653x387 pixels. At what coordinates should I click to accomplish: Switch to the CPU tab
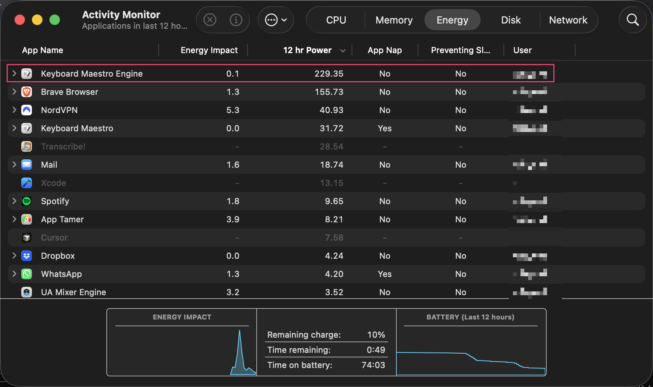336,20
